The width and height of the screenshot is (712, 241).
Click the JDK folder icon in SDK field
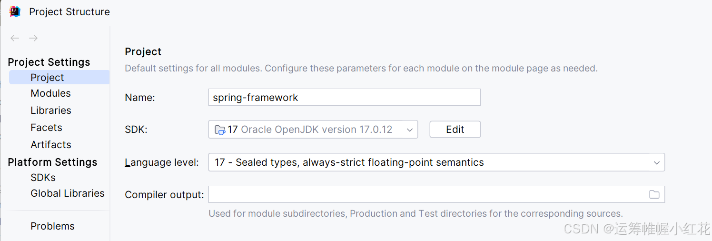[220, 130]
